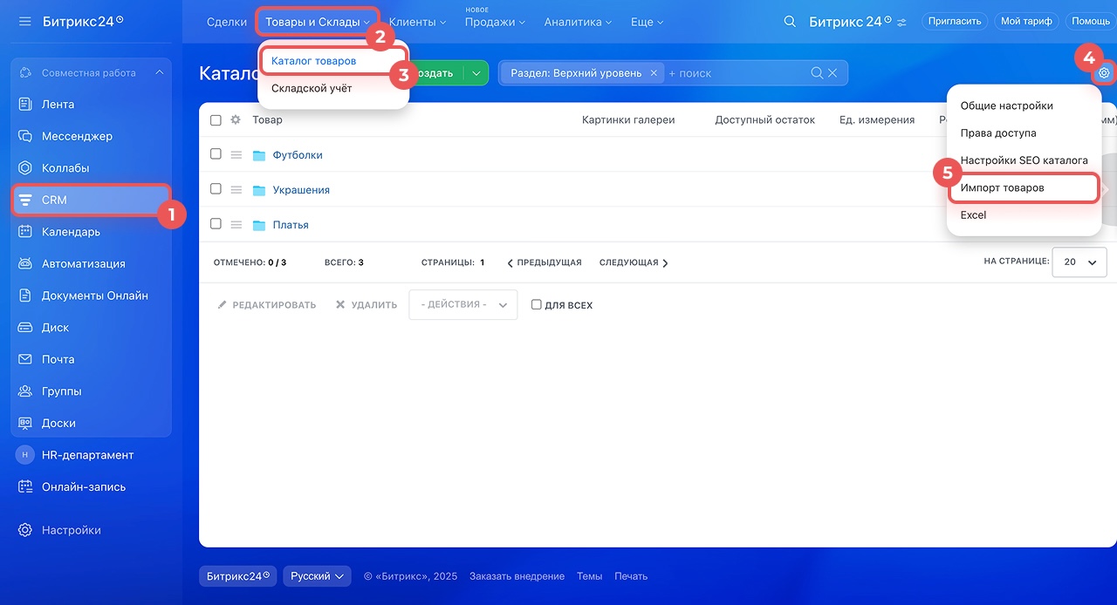Open the HR-департамент avatar icon
Screen dimensions: 1117x605
25,455
